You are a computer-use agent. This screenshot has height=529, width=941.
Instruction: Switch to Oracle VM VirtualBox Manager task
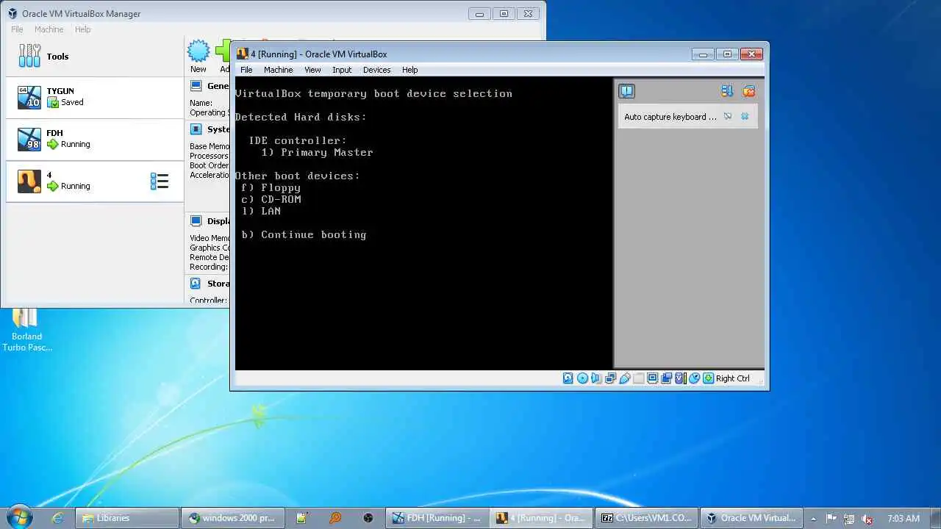(750, 518)
